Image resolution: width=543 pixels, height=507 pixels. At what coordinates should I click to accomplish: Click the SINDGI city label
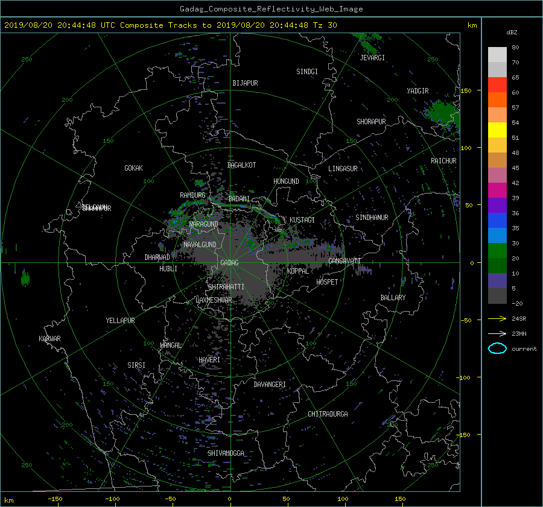(x=307, y=72)
